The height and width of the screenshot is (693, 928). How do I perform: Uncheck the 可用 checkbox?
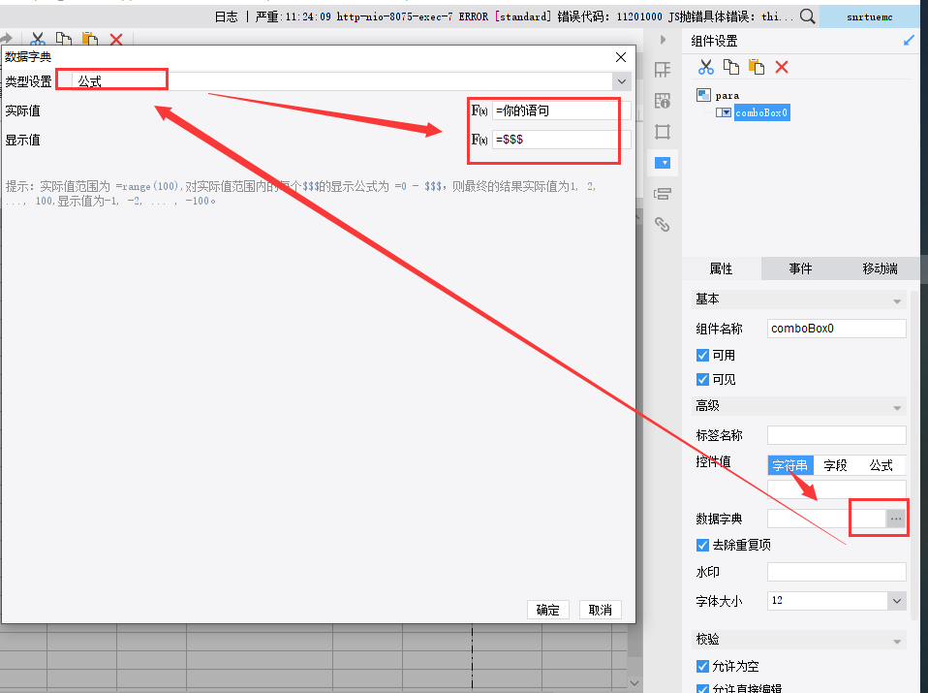point(702,355)
